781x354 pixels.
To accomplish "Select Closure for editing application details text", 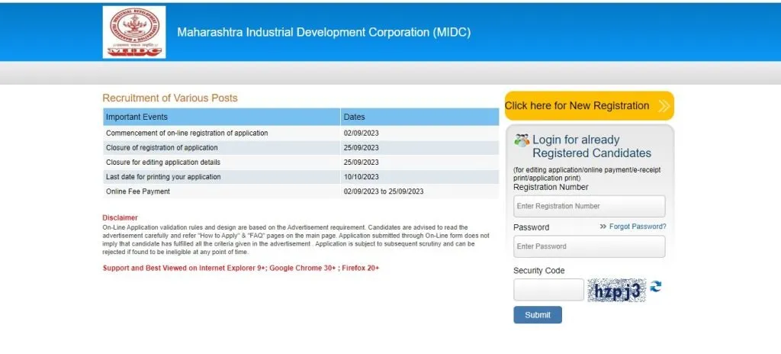I will [163, 162].
